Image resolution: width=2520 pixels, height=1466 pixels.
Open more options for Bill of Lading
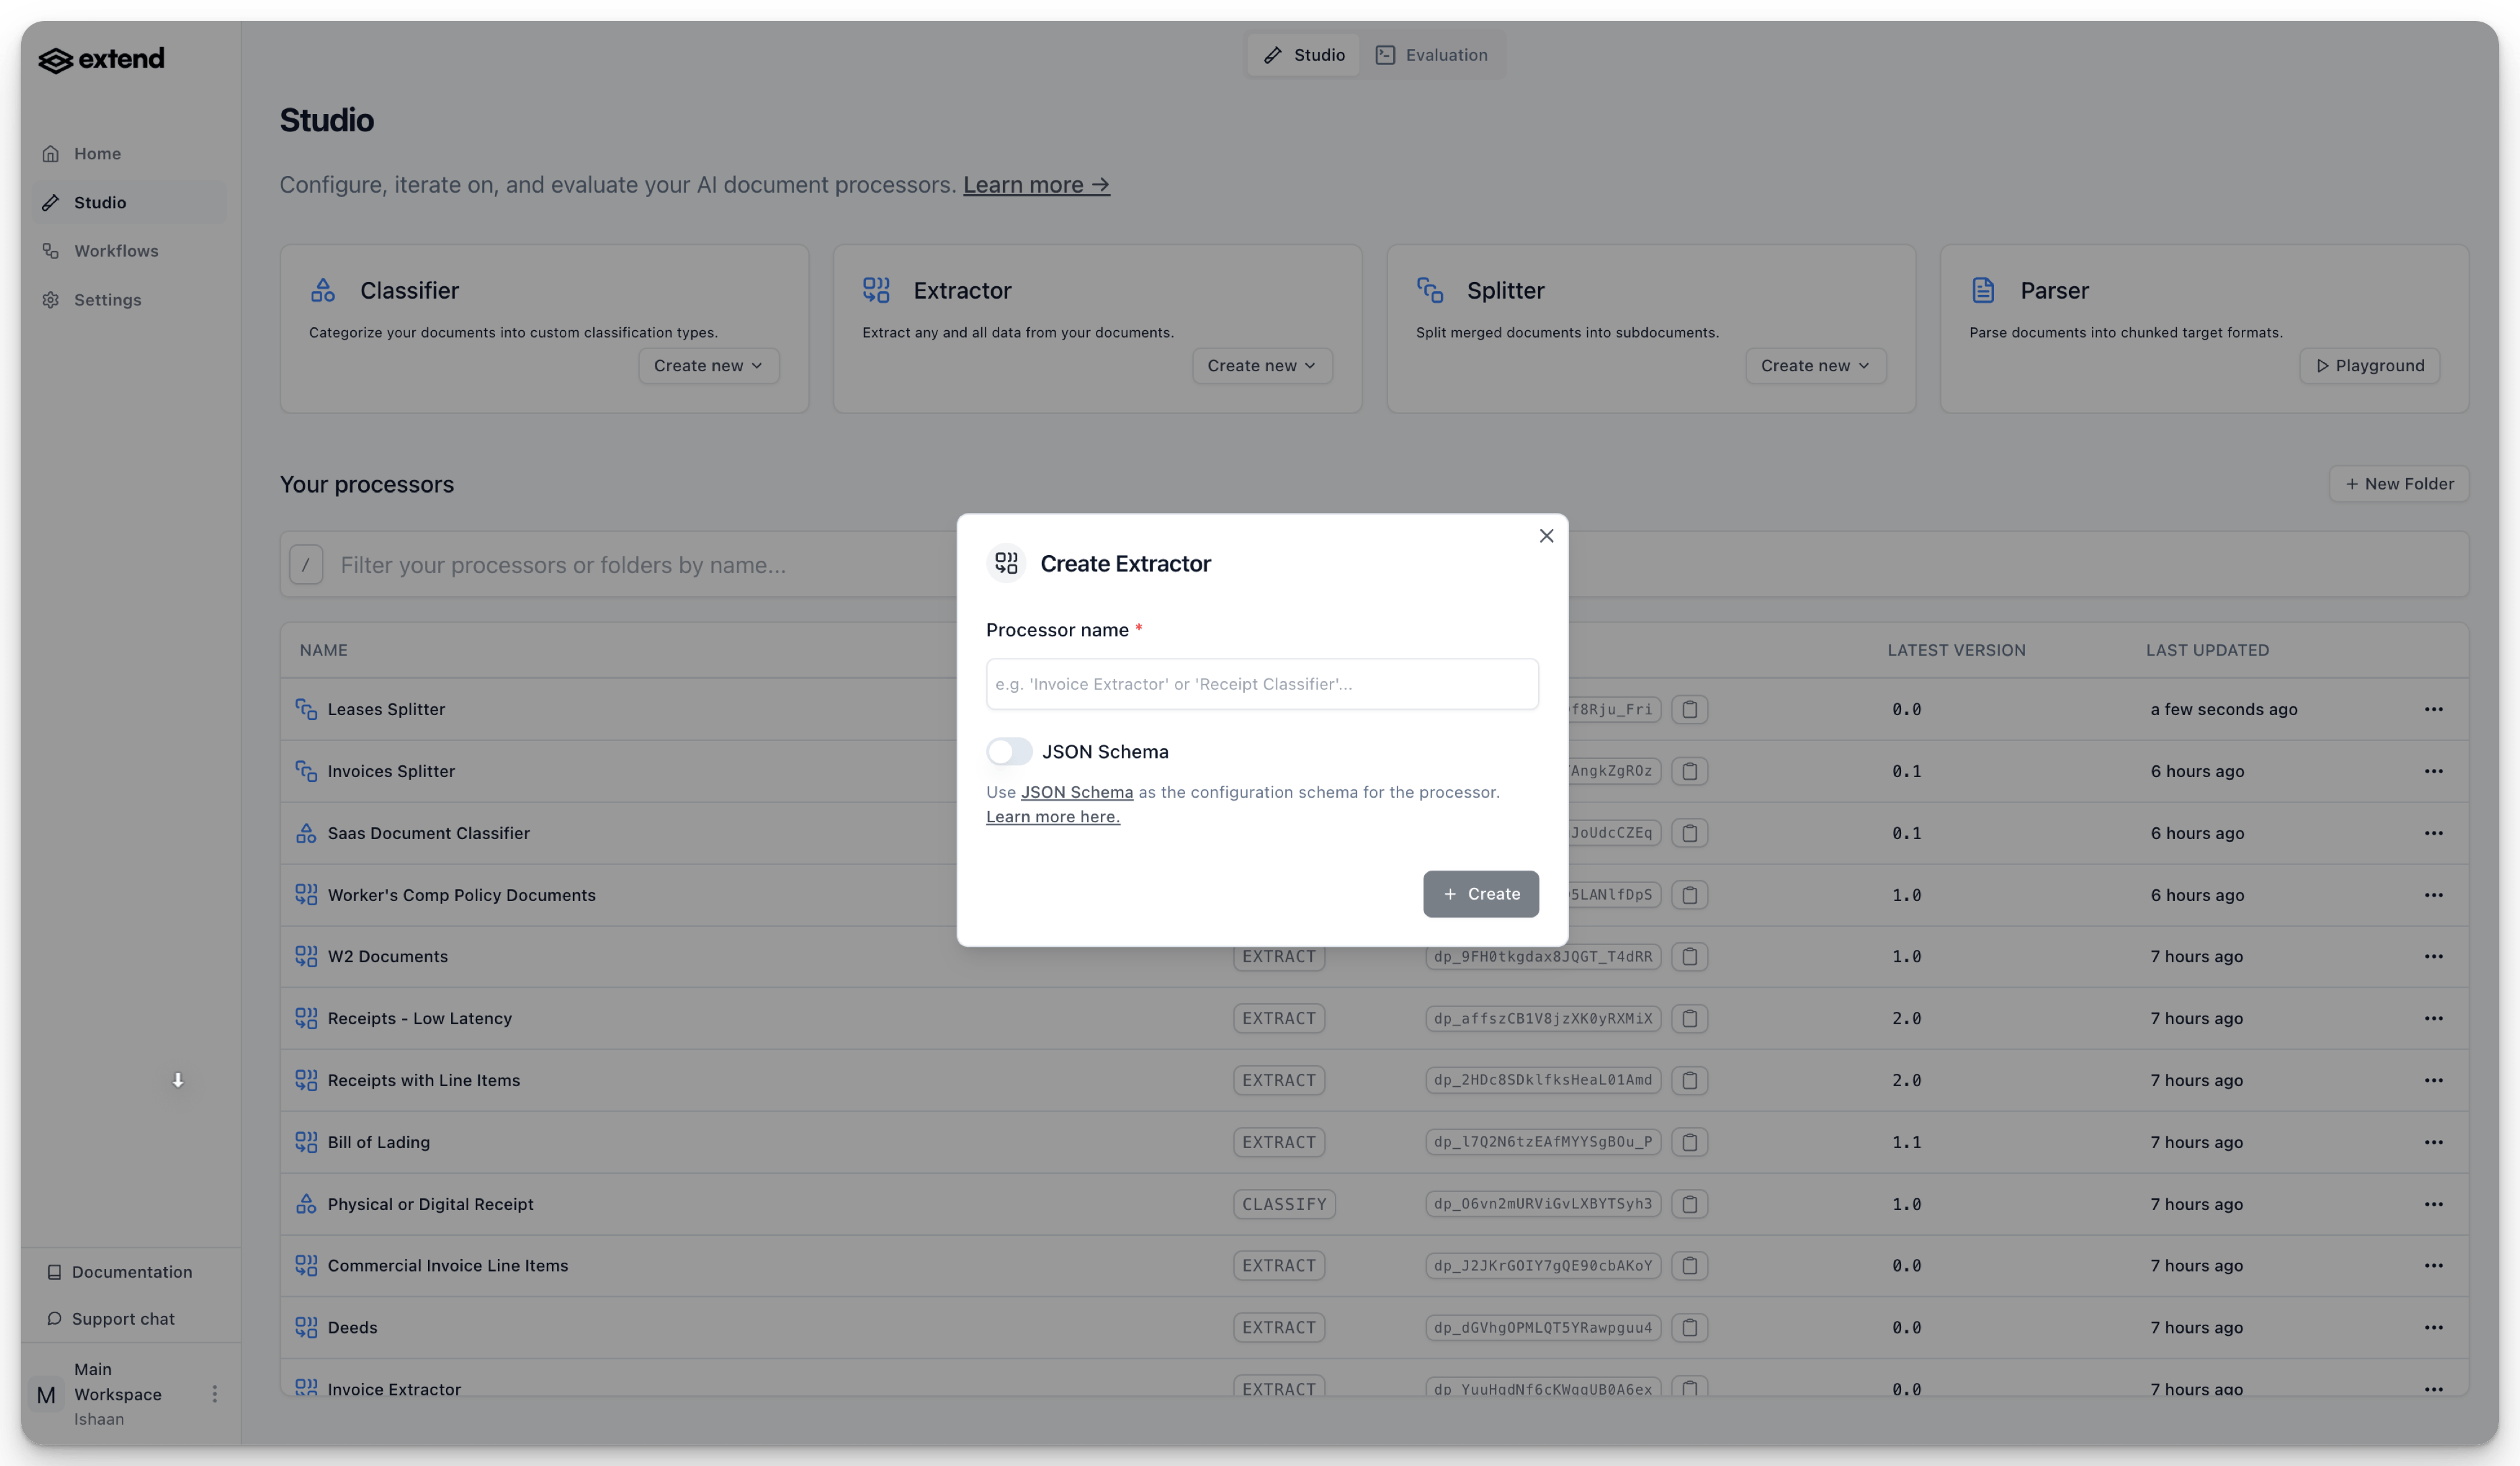[2433, 1142]
